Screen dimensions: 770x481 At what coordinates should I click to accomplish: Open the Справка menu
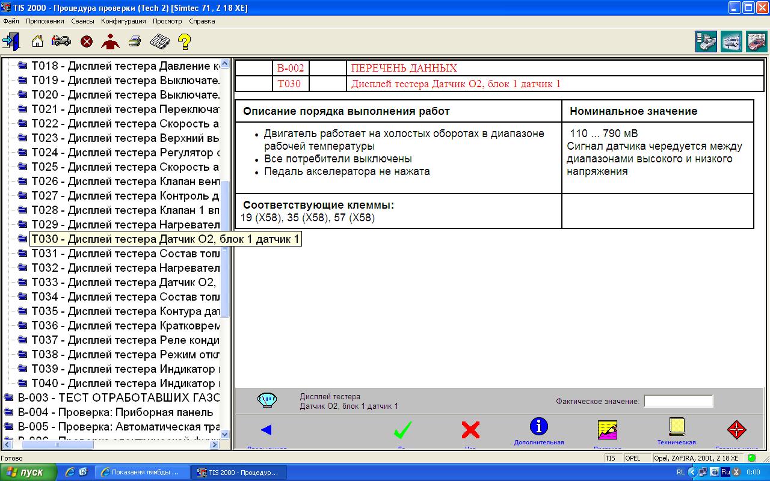click(202, 21)
